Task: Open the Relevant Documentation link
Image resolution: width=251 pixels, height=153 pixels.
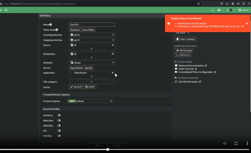Action: [191, 65]
